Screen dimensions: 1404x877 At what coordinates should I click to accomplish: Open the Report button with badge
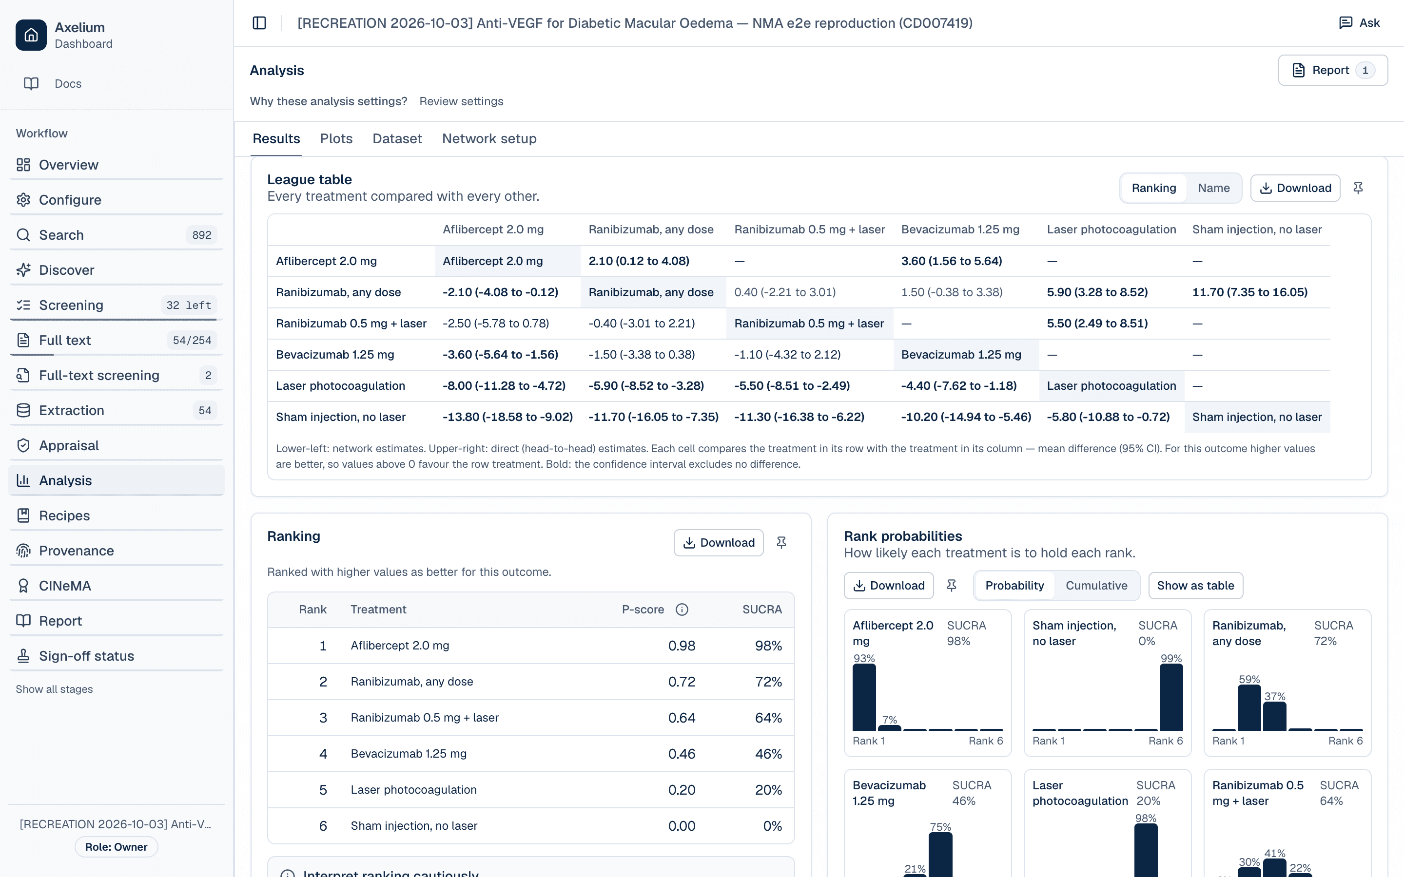1333,70
